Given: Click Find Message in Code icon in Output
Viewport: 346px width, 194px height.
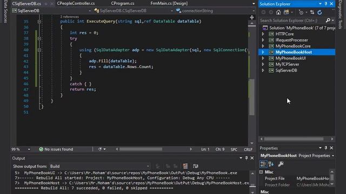Looking at the screenshot, I should click(158, 166).
